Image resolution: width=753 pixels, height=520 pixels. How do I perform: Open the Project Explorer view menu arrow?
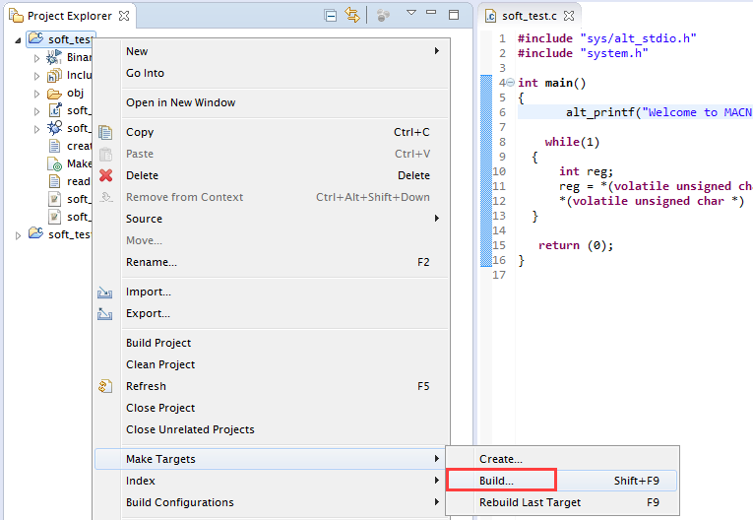(x=411, y=13)
